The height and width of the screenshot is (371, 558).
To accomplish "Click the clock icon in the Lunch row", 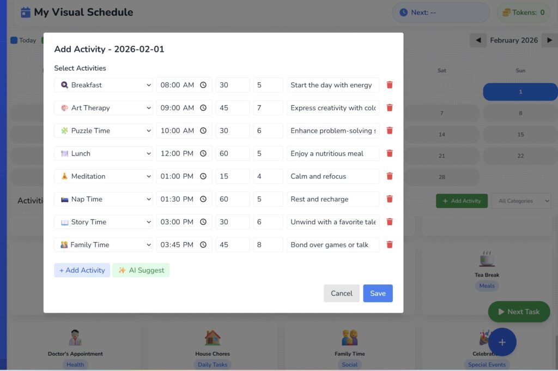I will click(x=202, y=153).
